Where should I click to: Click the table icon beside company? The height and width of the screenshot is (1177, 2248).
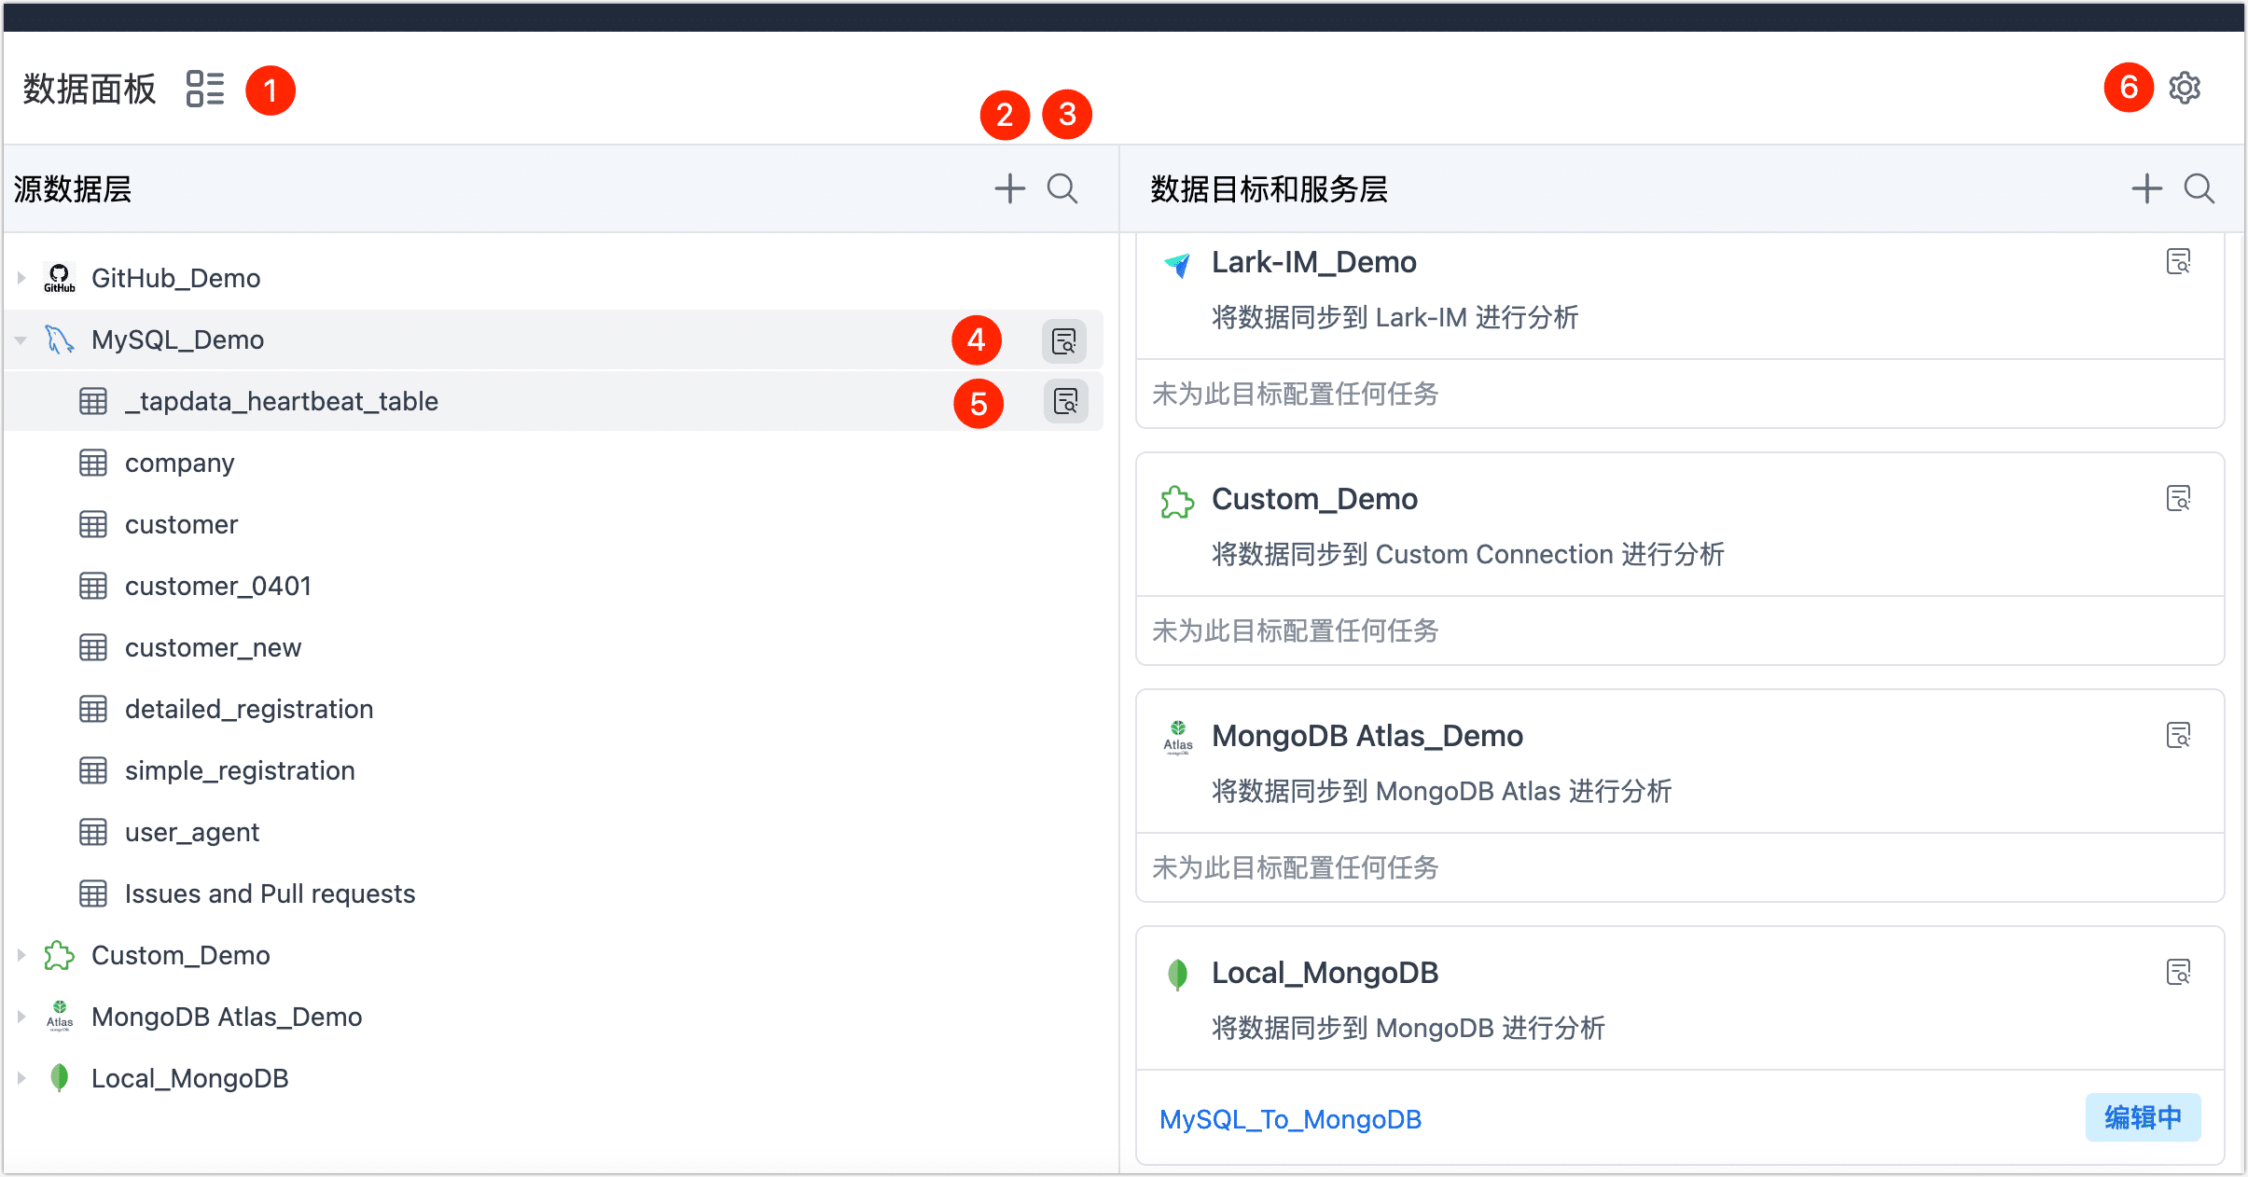point(93,463)
